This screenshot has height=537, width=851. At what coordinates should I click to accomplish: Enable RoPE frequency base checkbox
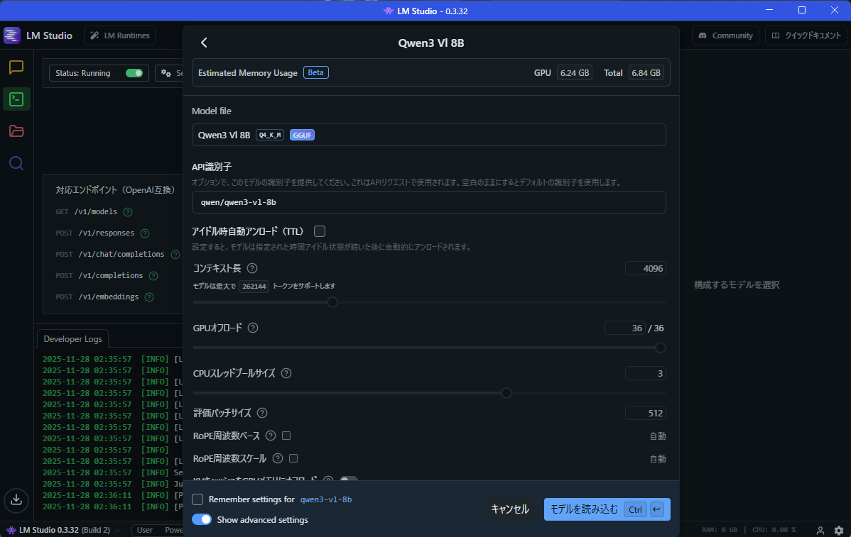point(286,436)
